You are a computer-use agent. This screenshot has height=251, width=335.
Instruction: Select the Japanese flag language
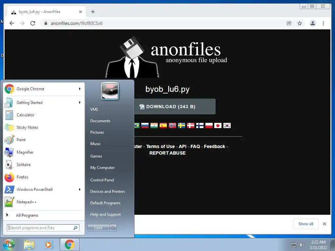(218, 125)
